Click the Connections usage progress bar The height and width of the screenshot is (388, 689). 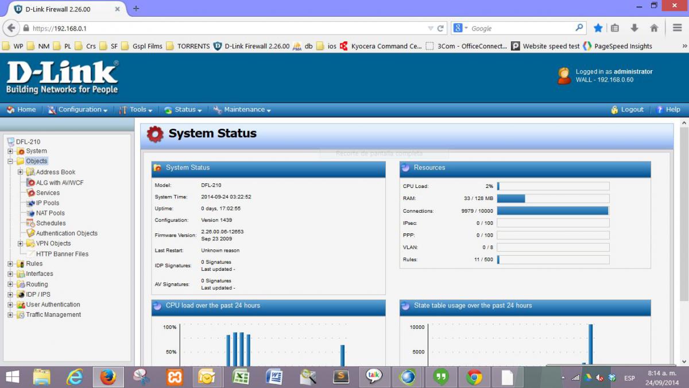click(x=553, y=211)
